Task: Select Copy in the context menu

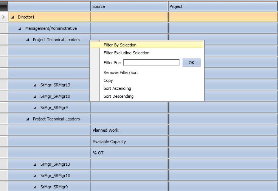Action: click(x=108, y=80)
